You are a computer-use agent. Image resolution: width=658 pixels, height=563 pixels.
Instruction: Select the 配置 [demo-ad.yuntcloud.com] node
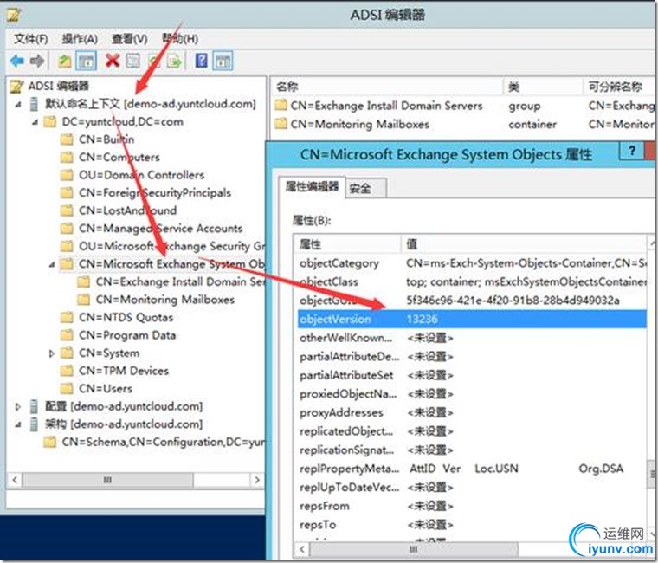[x=124, y=406]
